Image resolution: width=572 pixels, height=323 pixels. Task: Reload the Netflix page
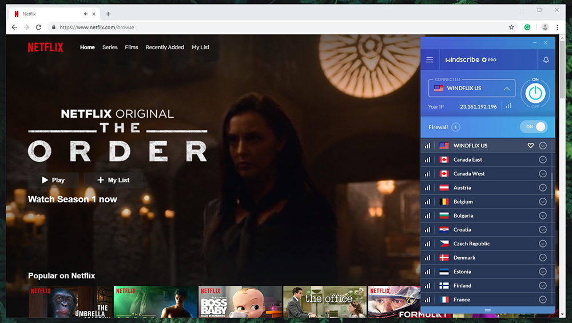[x=39, y=27]
